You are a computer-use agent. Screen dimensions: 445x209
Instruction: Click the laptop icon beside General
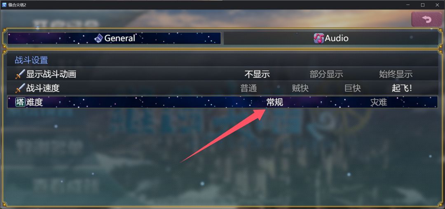pos(99,38)
